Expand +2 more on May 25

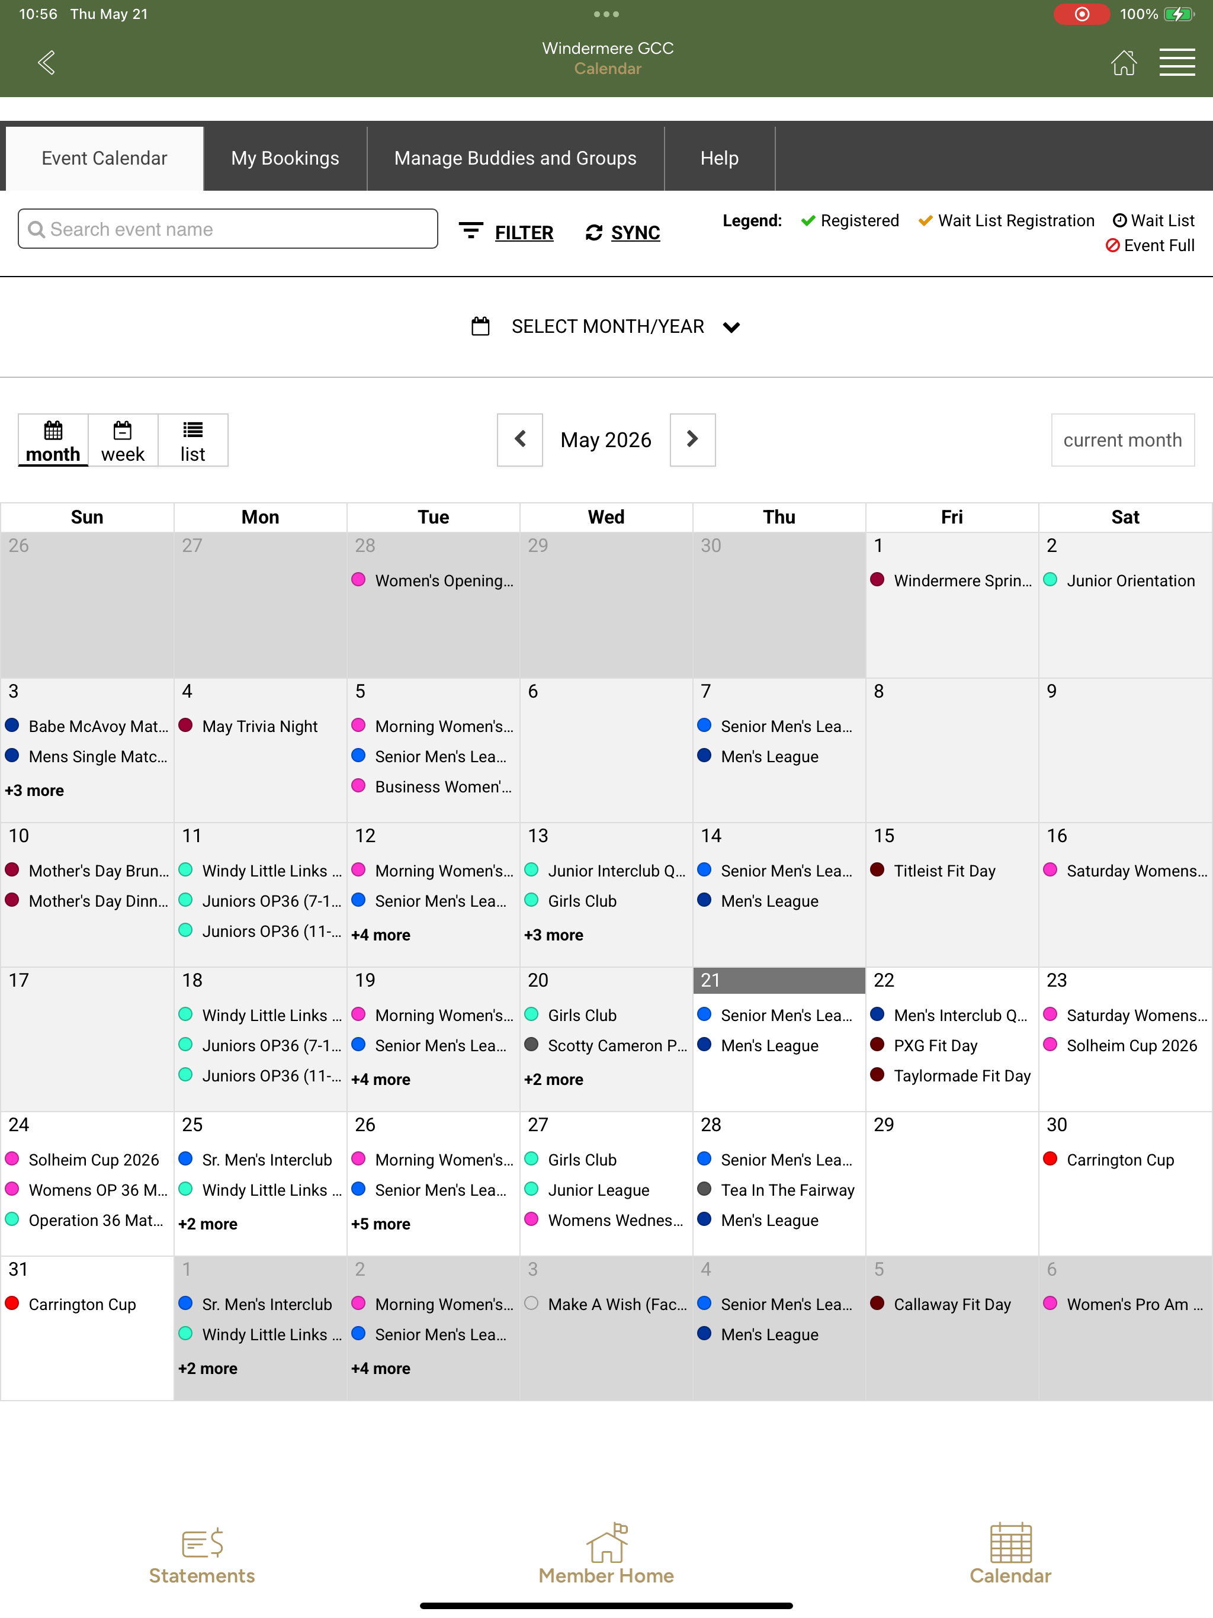(208, 1224)
